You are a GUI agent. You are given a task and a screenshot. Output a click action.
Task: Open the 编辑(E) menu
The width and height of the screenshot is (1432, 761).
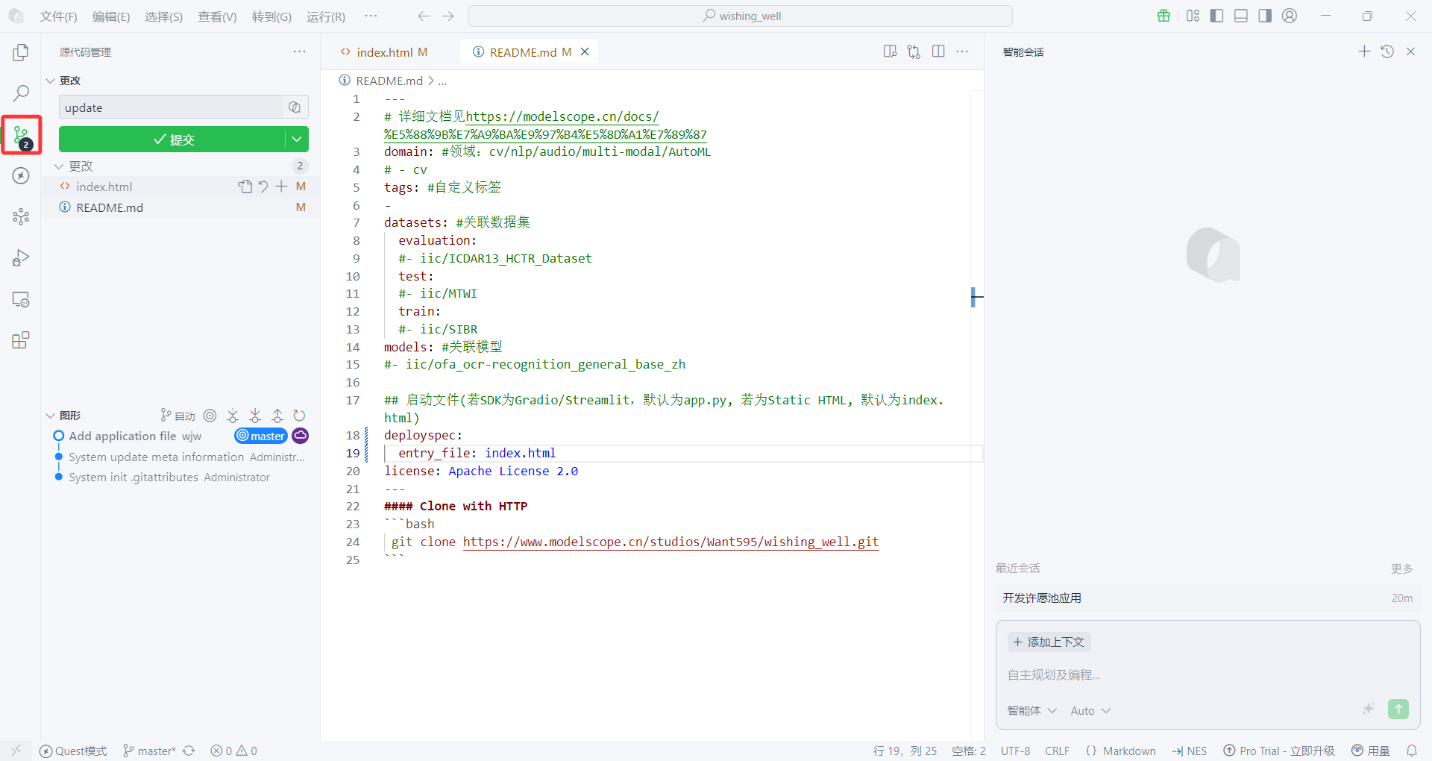pyautogui.click(x=111, y=16)
